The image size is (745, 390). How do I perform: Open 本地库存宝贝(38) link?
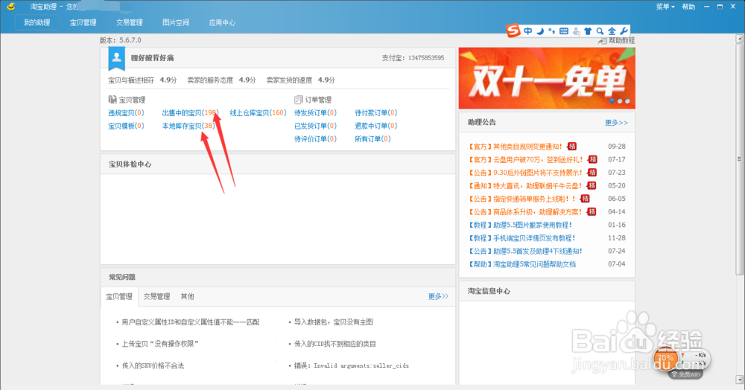point(188,126)
